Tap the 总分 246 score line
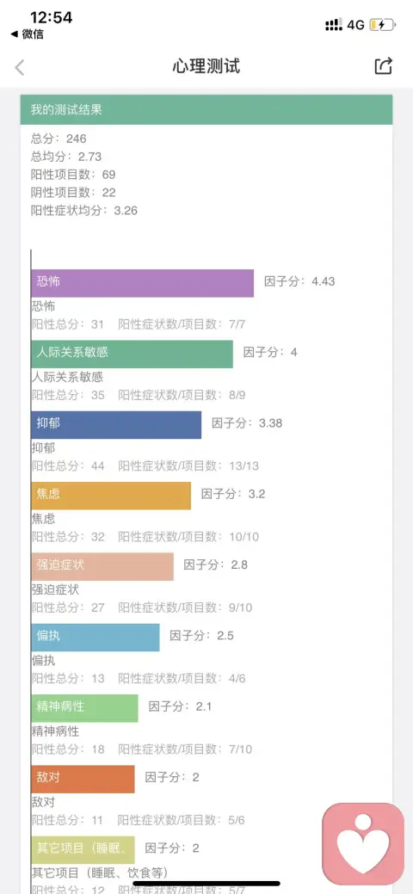The height and width of the screenshot is (894, 413). [x=59, y=139]
